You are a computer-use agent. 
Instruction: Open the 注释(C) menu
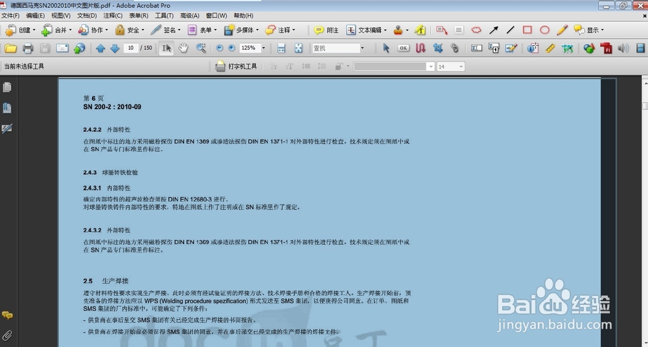coord(113,16)
